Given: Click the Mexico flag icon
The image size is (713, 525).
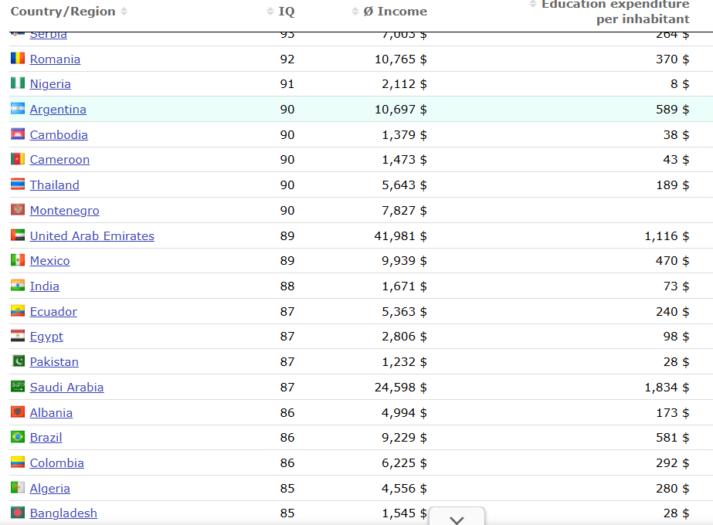Looking at the screenshot, I should coord(18,260).
